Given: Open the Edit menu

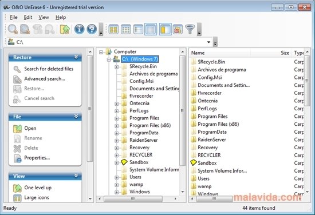Looking at the screenshot, I should [28, 18].
